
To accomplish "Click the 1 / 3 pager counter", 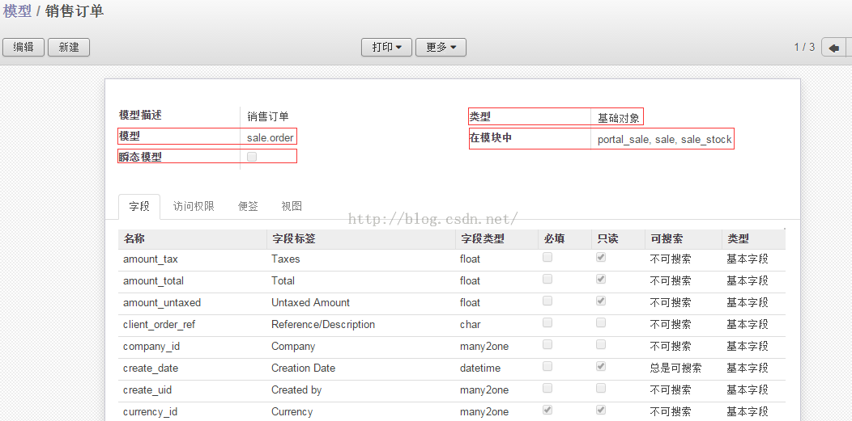I will pyautogui.click(x=803, y=48).
